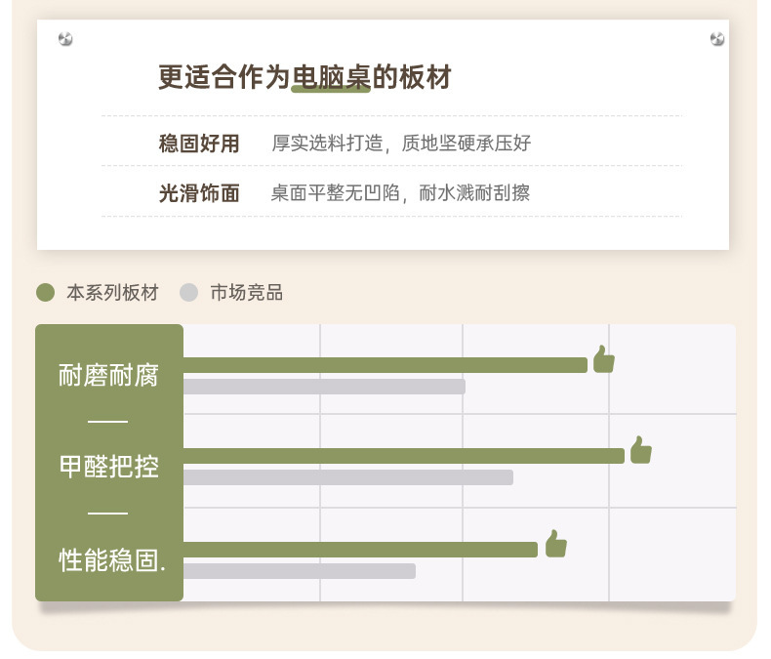Click the legend label 本系列板材
This screenshot has width=771, height=659.
(112, 293)
